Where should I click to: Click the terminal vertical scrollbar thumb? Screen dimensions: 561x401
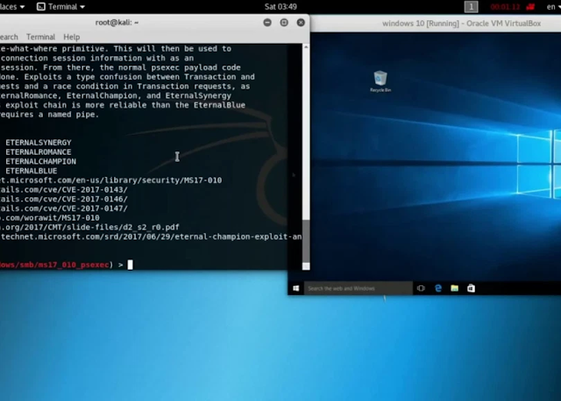[306, 242]
